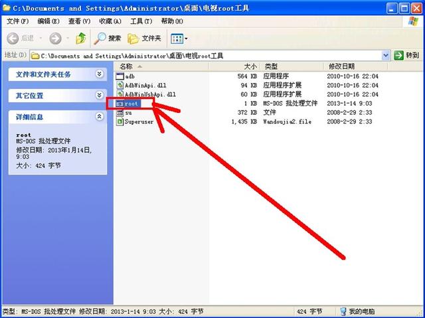Sort by Date Modified (修改日期) header
The width and height of the screenshot is (425, 318).
tap(355, 66)
